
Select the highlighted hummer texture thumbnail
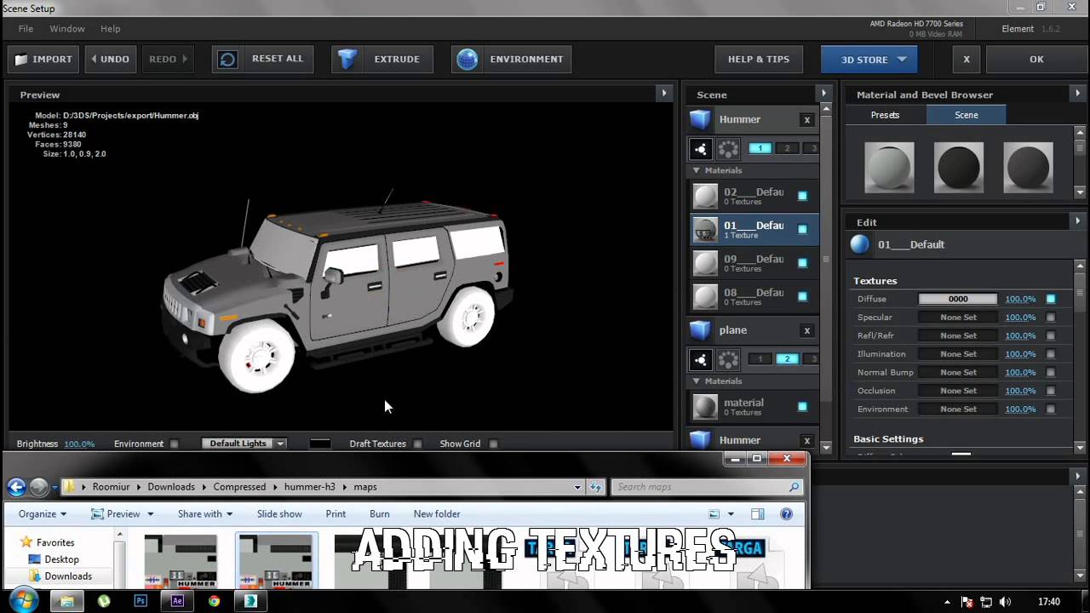[x=276, y=560]
